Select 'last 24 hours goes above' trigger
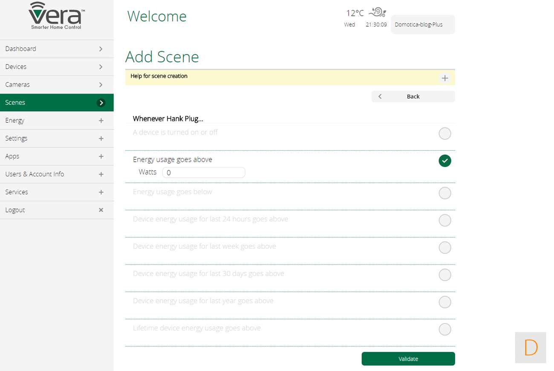 click(x=444, y=221)
